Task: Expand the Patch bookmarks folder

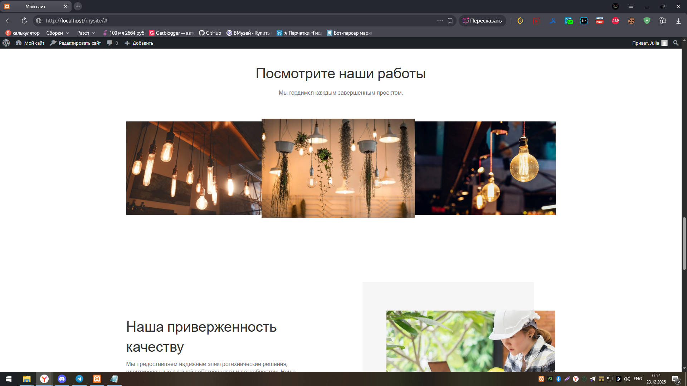Action: (x=86, y=33)
